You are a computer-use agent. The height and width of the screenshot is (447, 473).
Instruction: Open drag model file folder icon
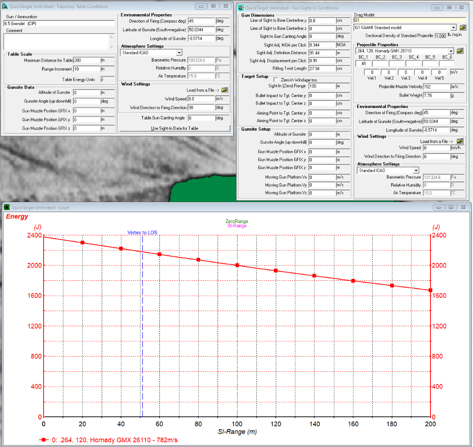[x=463, y=27]
